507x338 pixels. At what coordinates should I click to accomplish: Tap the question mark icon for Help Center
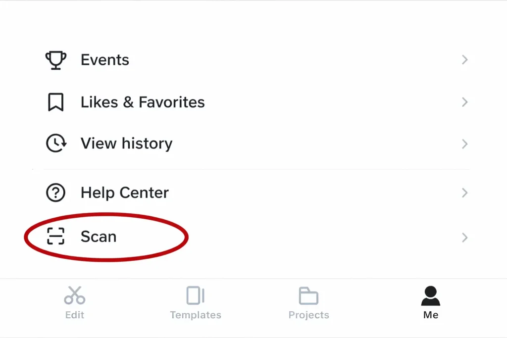(x=56, y=193)
